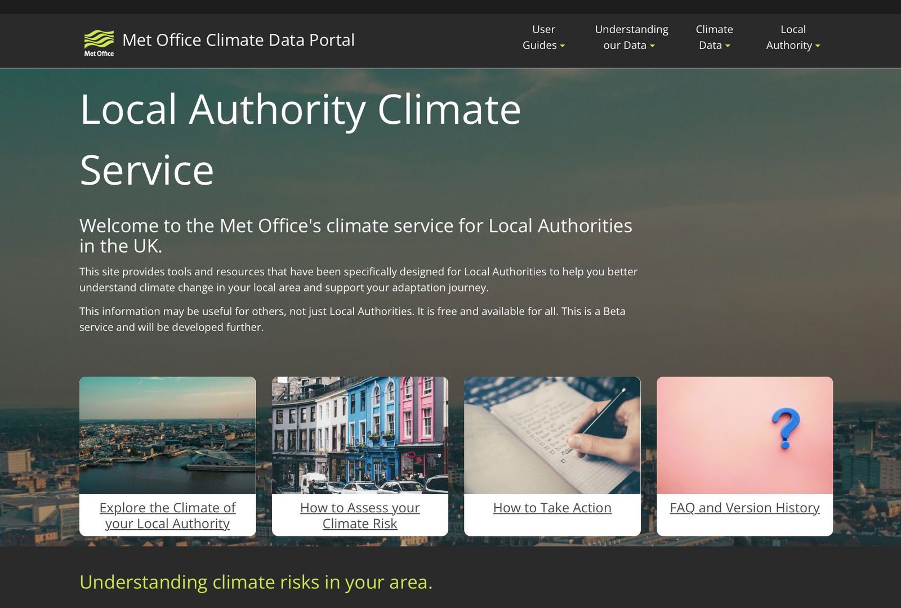Open the Understanding our Data menu

click(631, 37)
